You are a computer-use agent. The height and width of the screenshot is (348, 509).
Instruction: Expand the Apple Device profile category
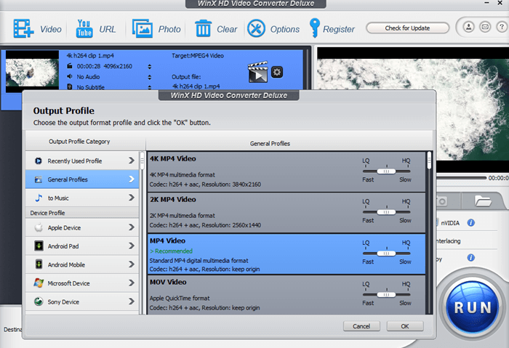[x=82, y=227]
